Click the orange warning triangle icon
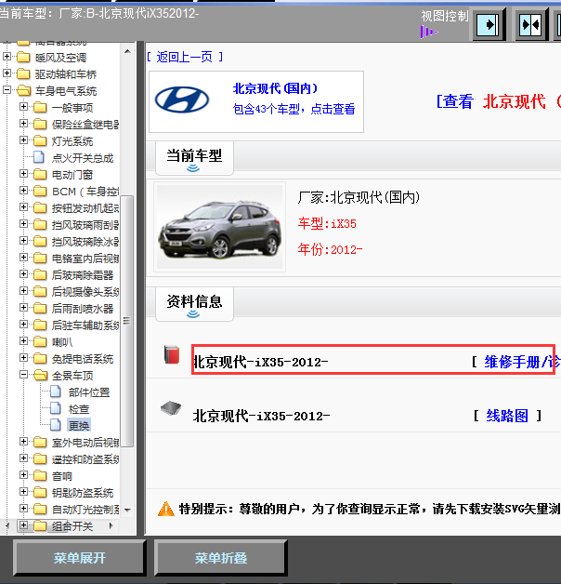The height and width of the screenshot is (584, 561). coord(166,509)
